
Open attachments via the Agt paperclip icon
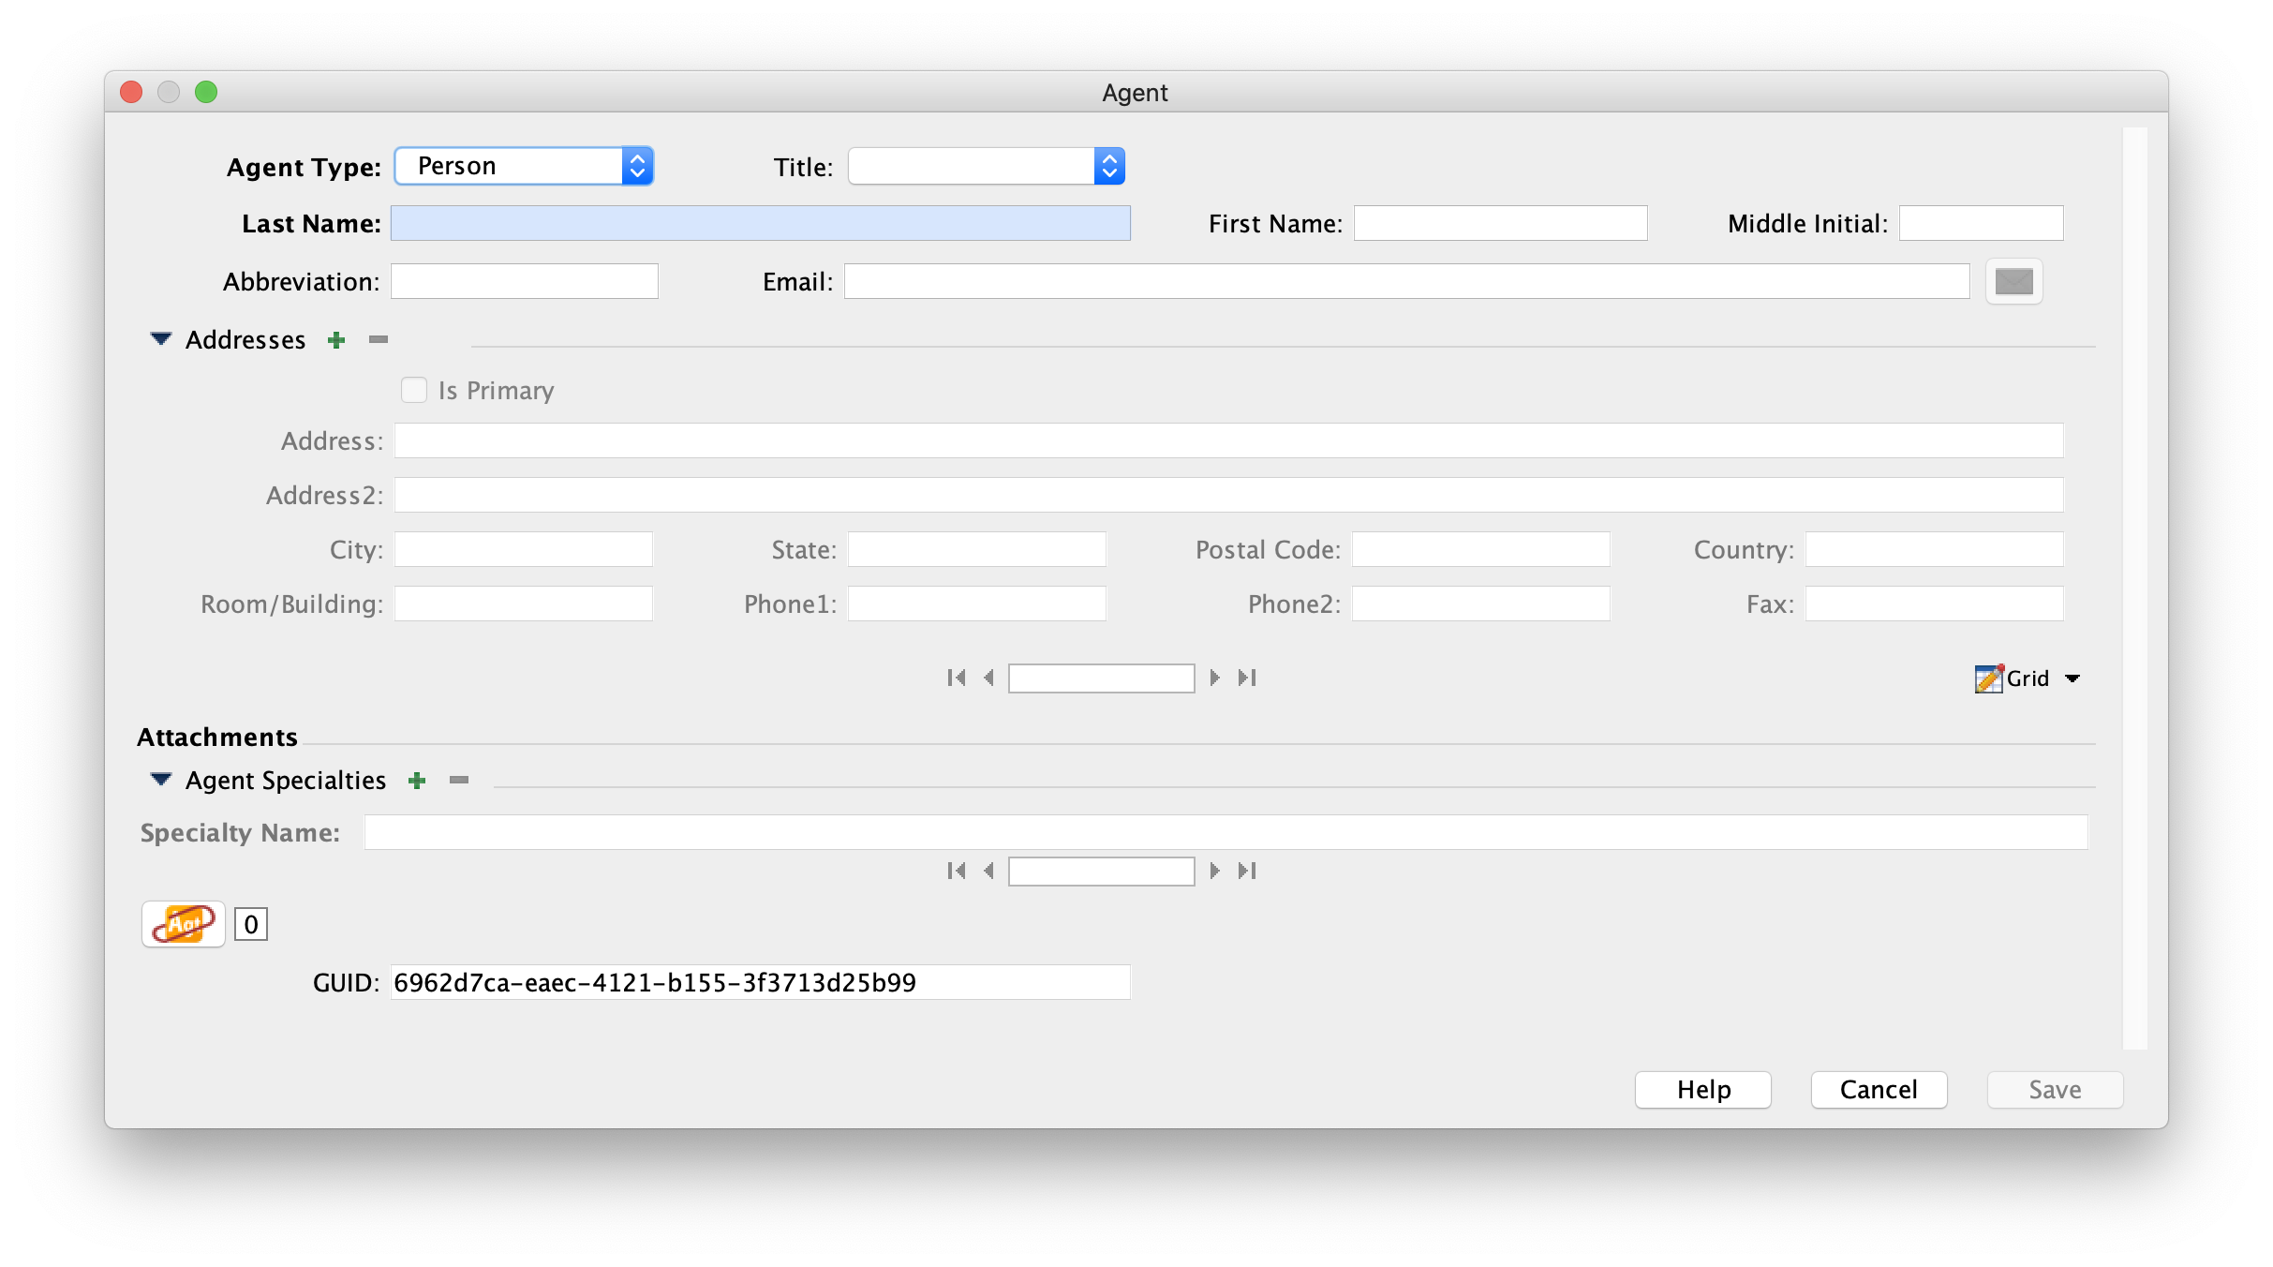point(182,924)
